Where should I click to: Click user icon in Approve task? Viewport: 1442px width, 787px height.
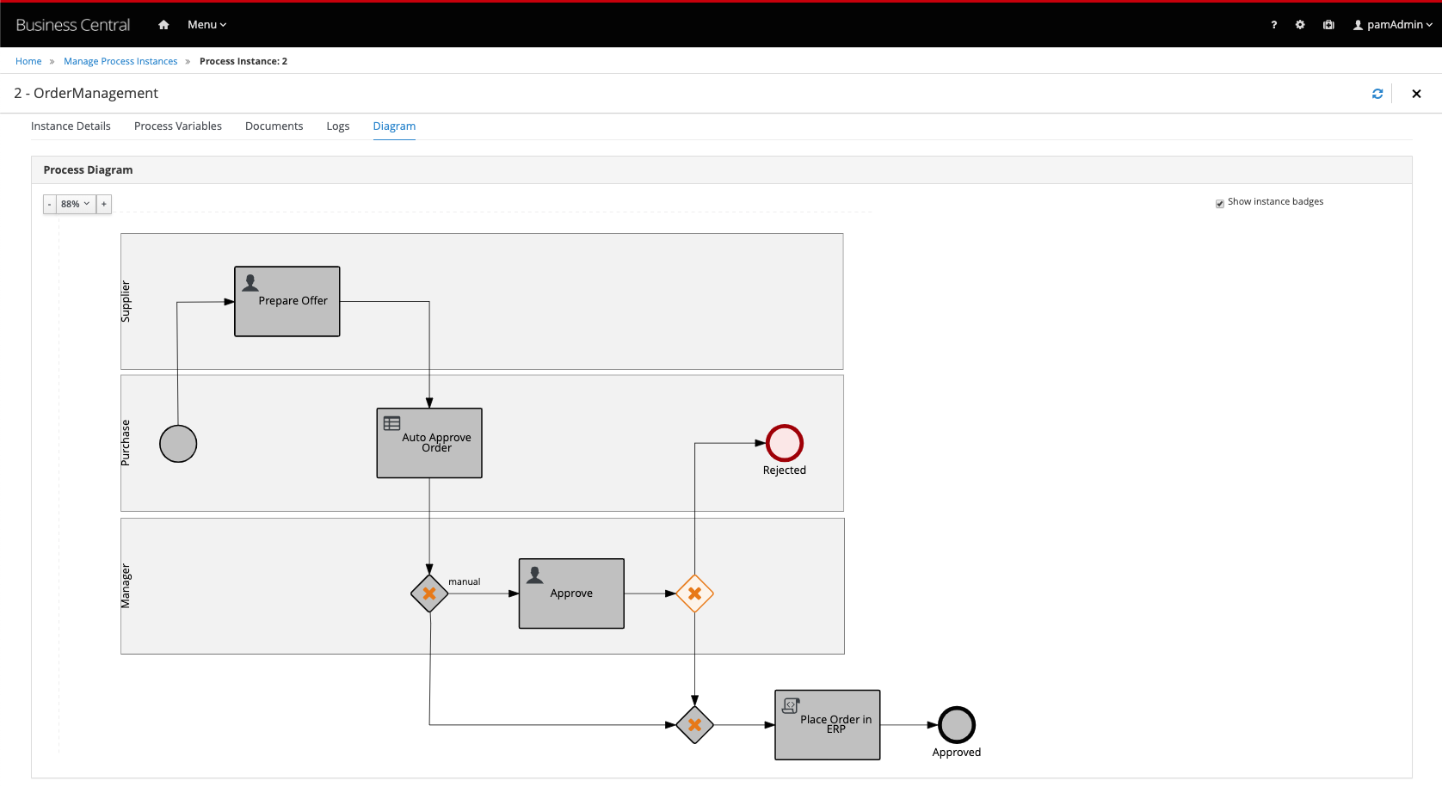click(x=534, y=575)
